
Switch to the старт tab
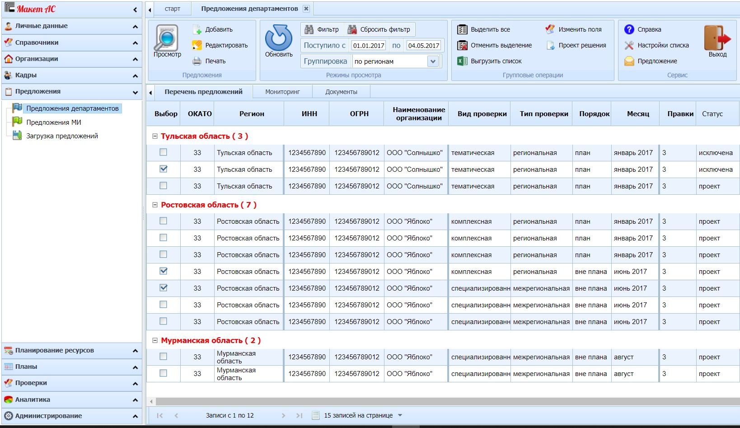172,9
